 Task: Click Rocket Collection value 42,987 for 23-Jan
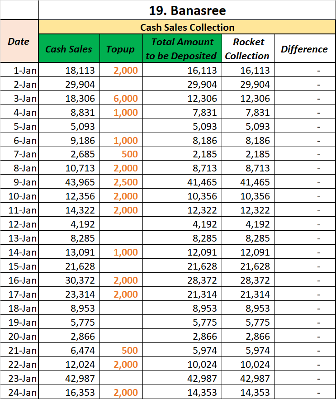(x=248, y=378)
